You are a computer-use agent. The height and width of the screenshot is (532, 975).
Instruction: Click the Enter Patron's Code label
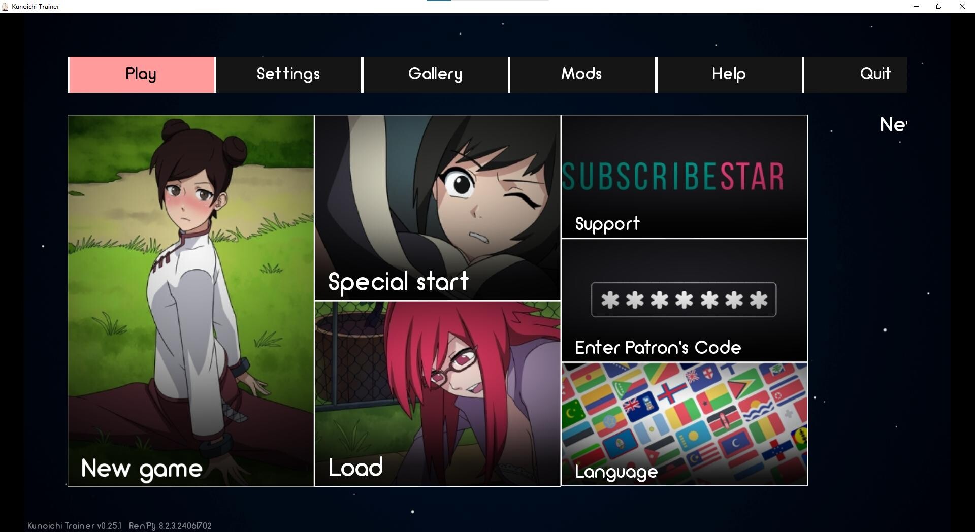pos(658,348)
